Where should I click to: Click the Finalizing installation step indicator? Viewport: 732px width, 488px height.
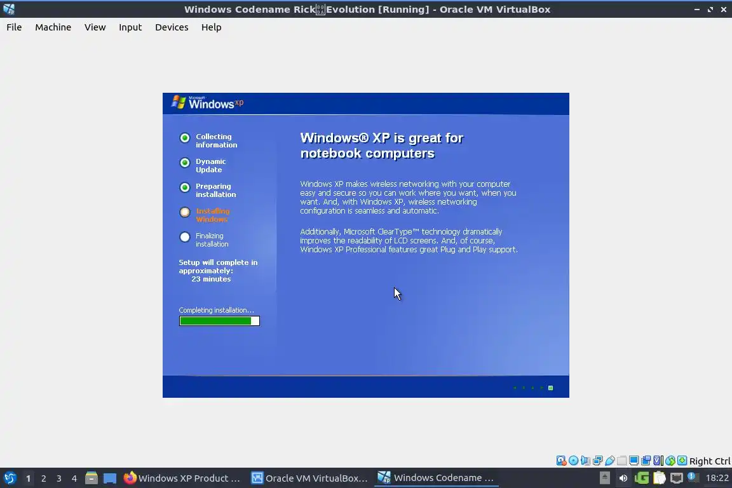(x=185, y=237)
